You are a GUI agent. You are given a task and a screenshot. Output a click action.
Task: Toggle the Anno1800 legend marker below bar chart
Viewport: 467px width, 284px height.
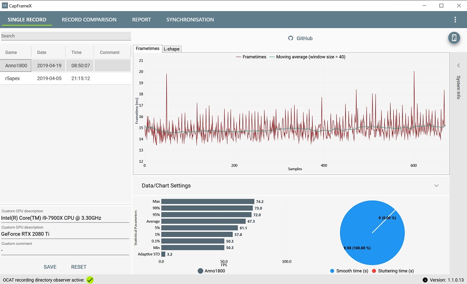200,271
